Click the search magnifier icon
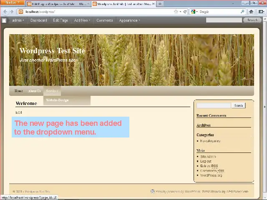This screenshot has height=200, width=267. point(242,12)
